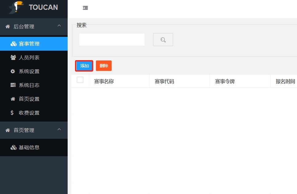Viewport: 297px width, 194px height.
Task: Tick the select-all checkbox in table header
Action: pyautogui.click(x=80, y=80)
